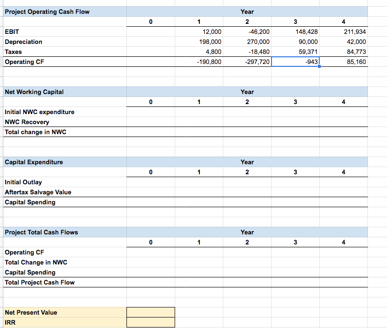The image size is (387, 328).
Task: Click Operating CF value 85,160
Action: [356, 62]
